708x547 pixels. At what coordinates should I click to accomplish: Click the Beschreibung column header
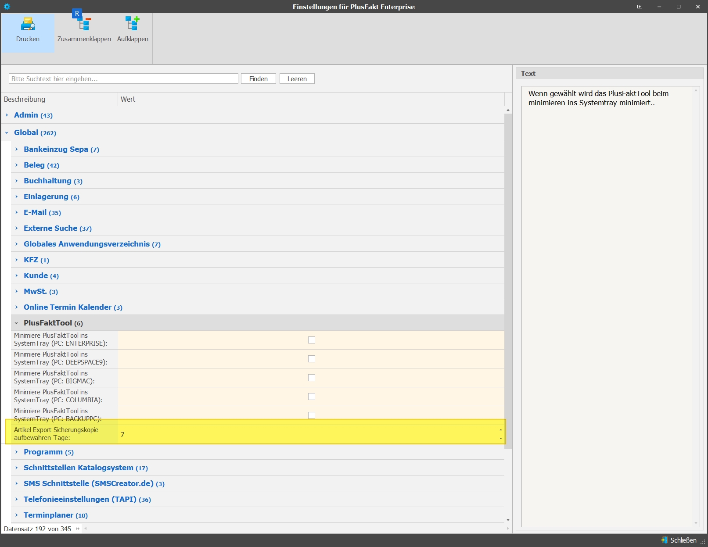(x=59, y=99)
